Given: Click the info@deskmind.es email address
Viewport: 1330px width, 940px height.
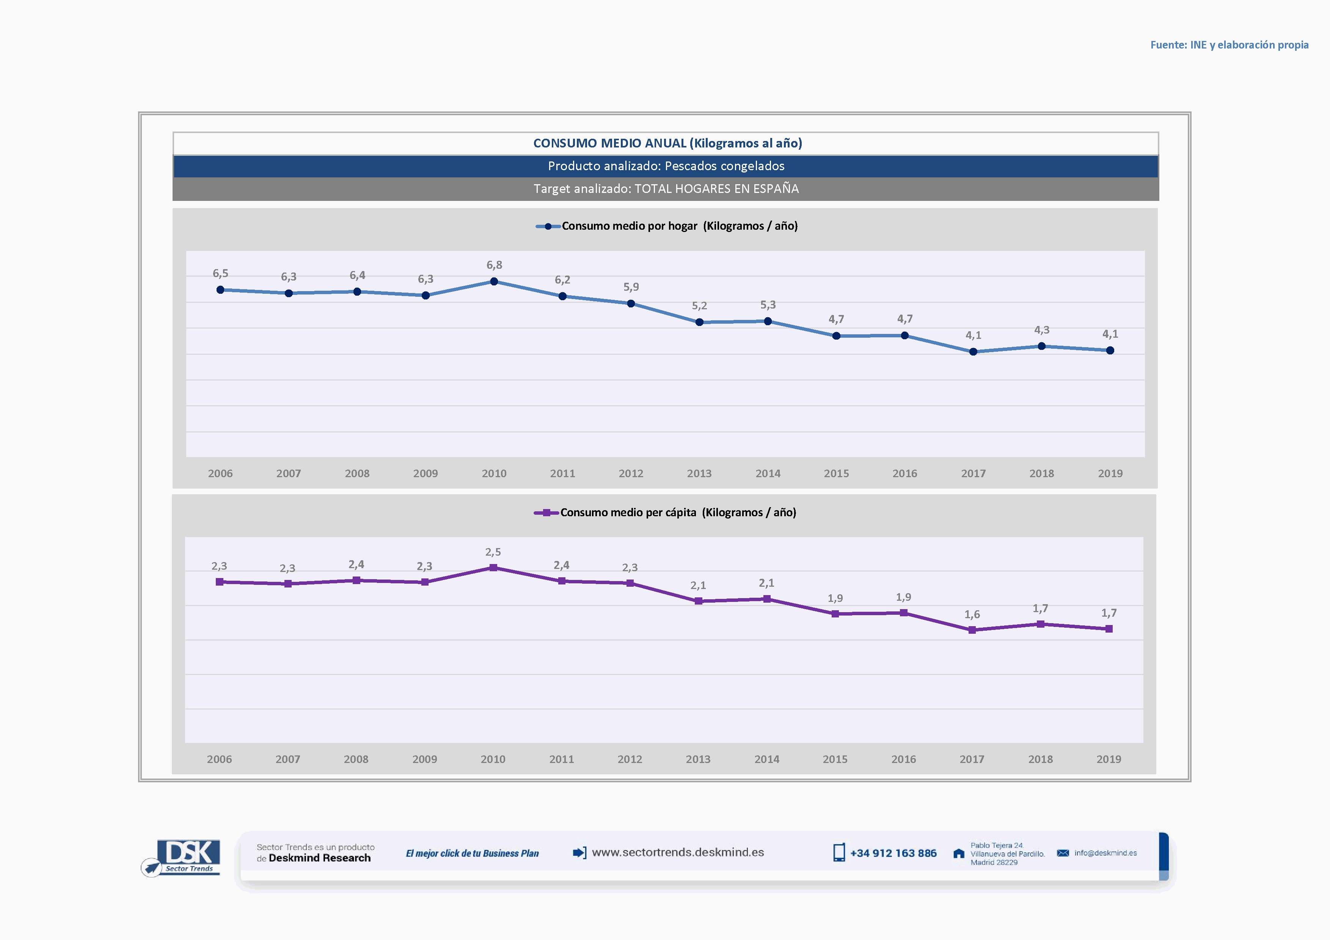Looking at the screenshot, I should click(1105, 852).
